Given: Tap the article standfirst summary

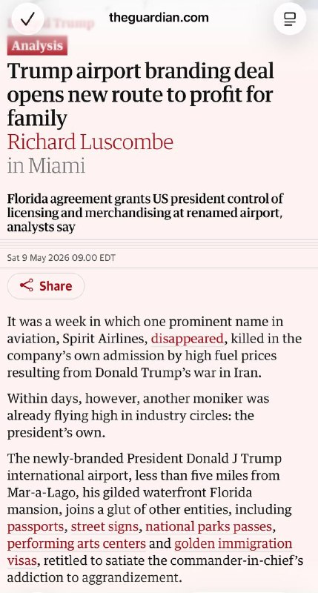Looking at the screenshot, I should point(145,213).
